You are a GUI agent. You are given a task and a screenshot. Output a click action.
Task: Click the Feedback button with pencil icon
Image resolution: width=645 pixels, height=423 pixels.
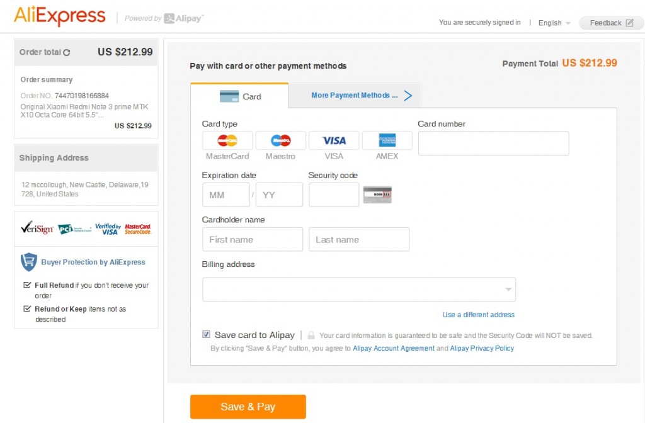(612, 23)
